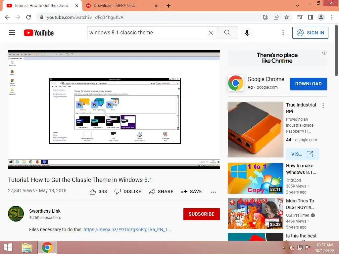Share the video
The height and width of the screenshot is (254, 339).
coord(161,191)
